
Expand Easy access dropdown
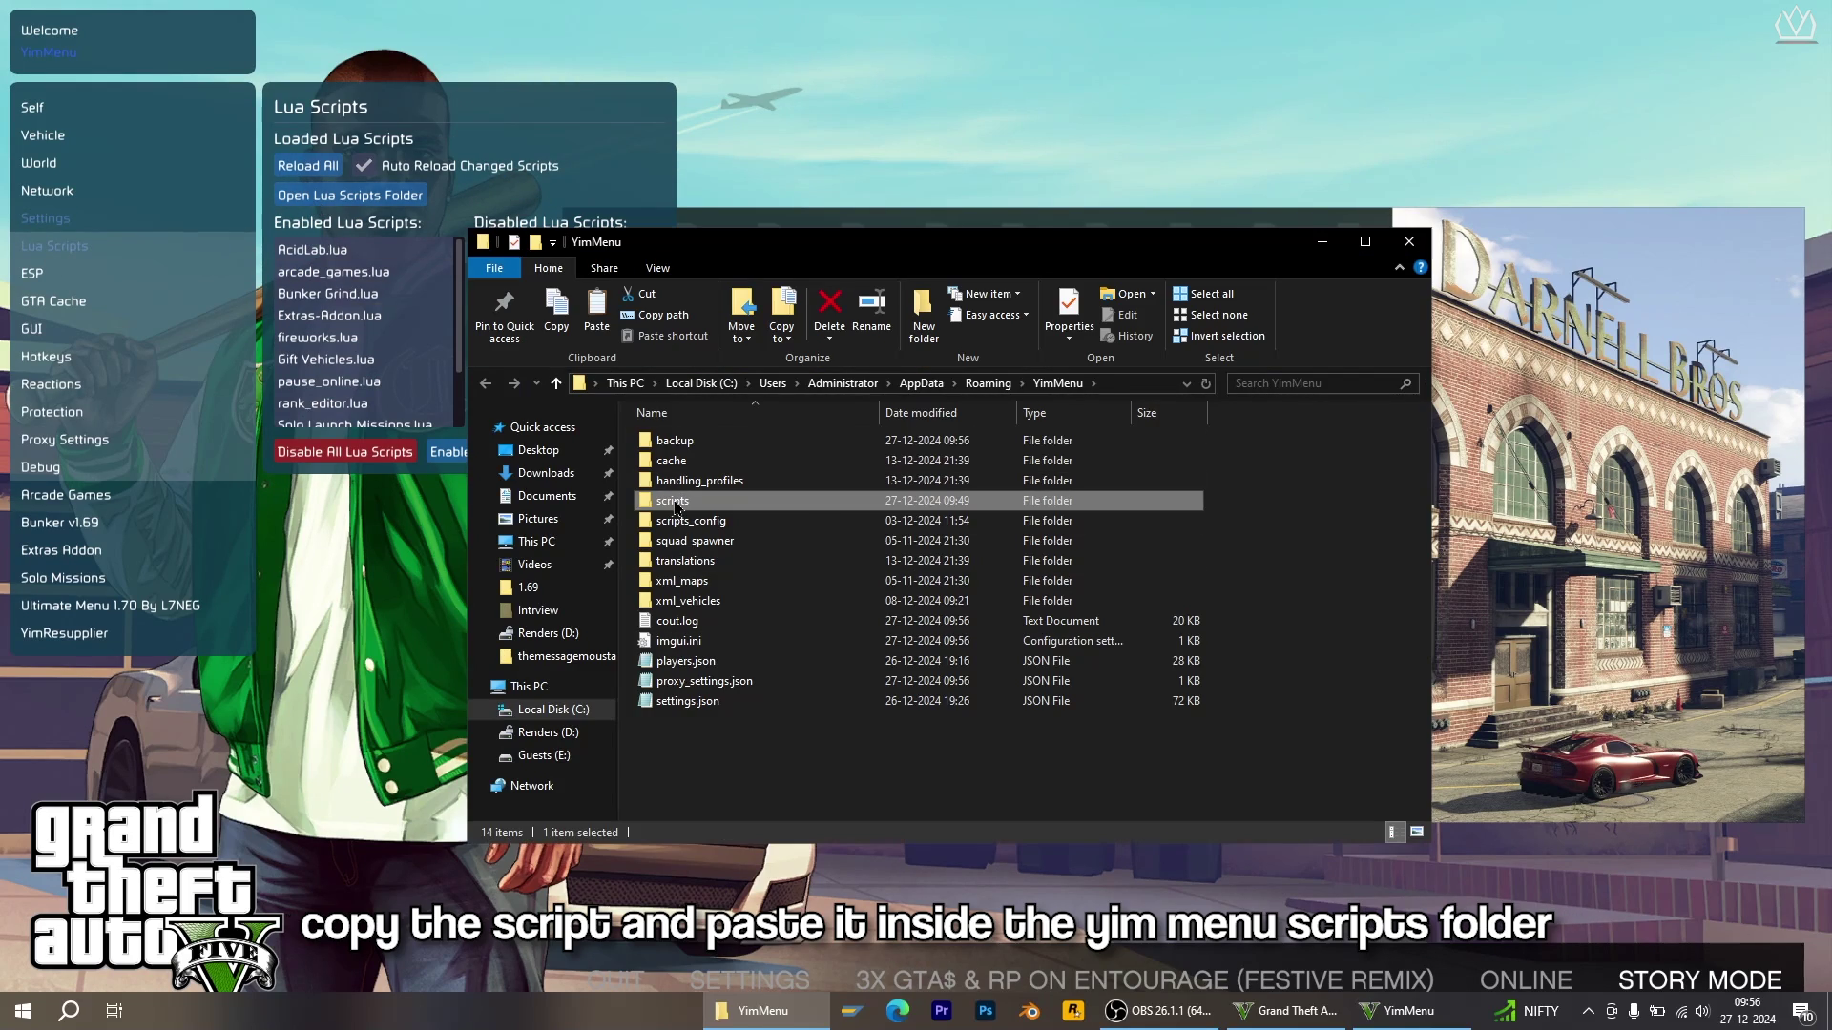click(1026, 315)
